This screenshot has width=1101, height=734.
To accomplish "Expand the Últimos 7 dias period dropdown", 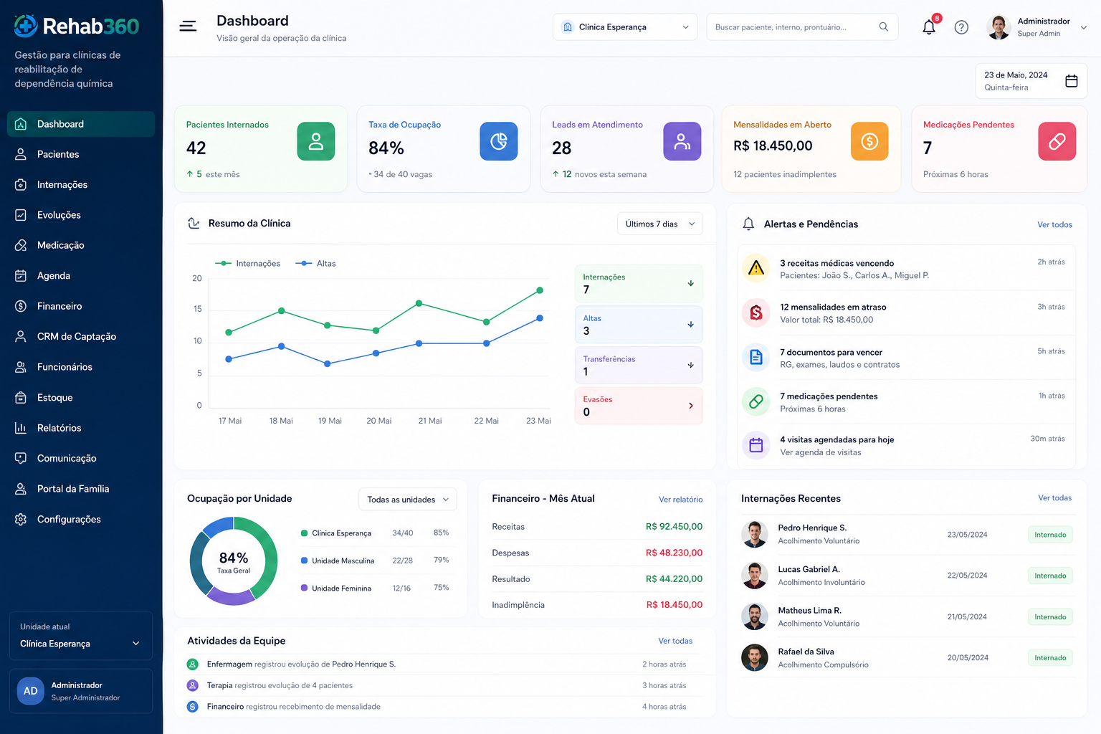I will pos(660,224).
